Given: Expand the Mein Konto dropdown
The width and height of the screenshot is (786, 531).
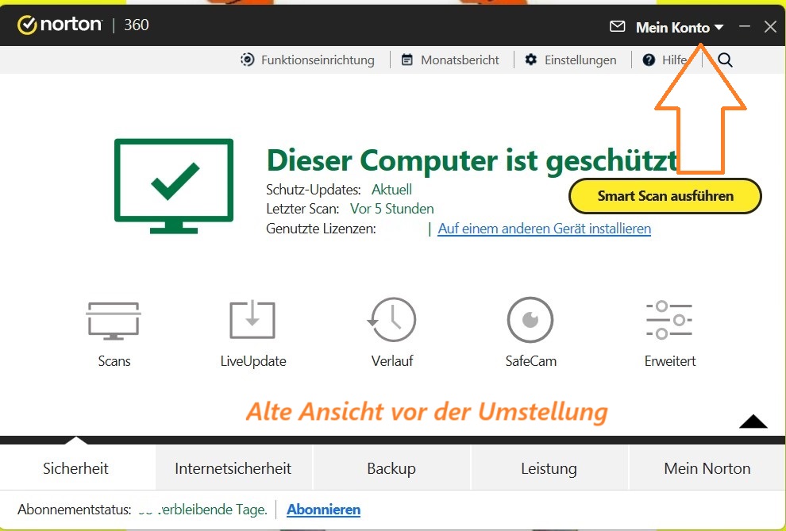Looking at the screenshot, I should [680, 28].
